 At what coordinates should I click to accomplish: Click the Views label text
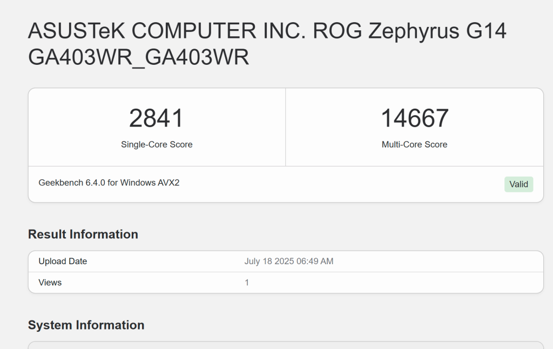[x=50, y=282]
